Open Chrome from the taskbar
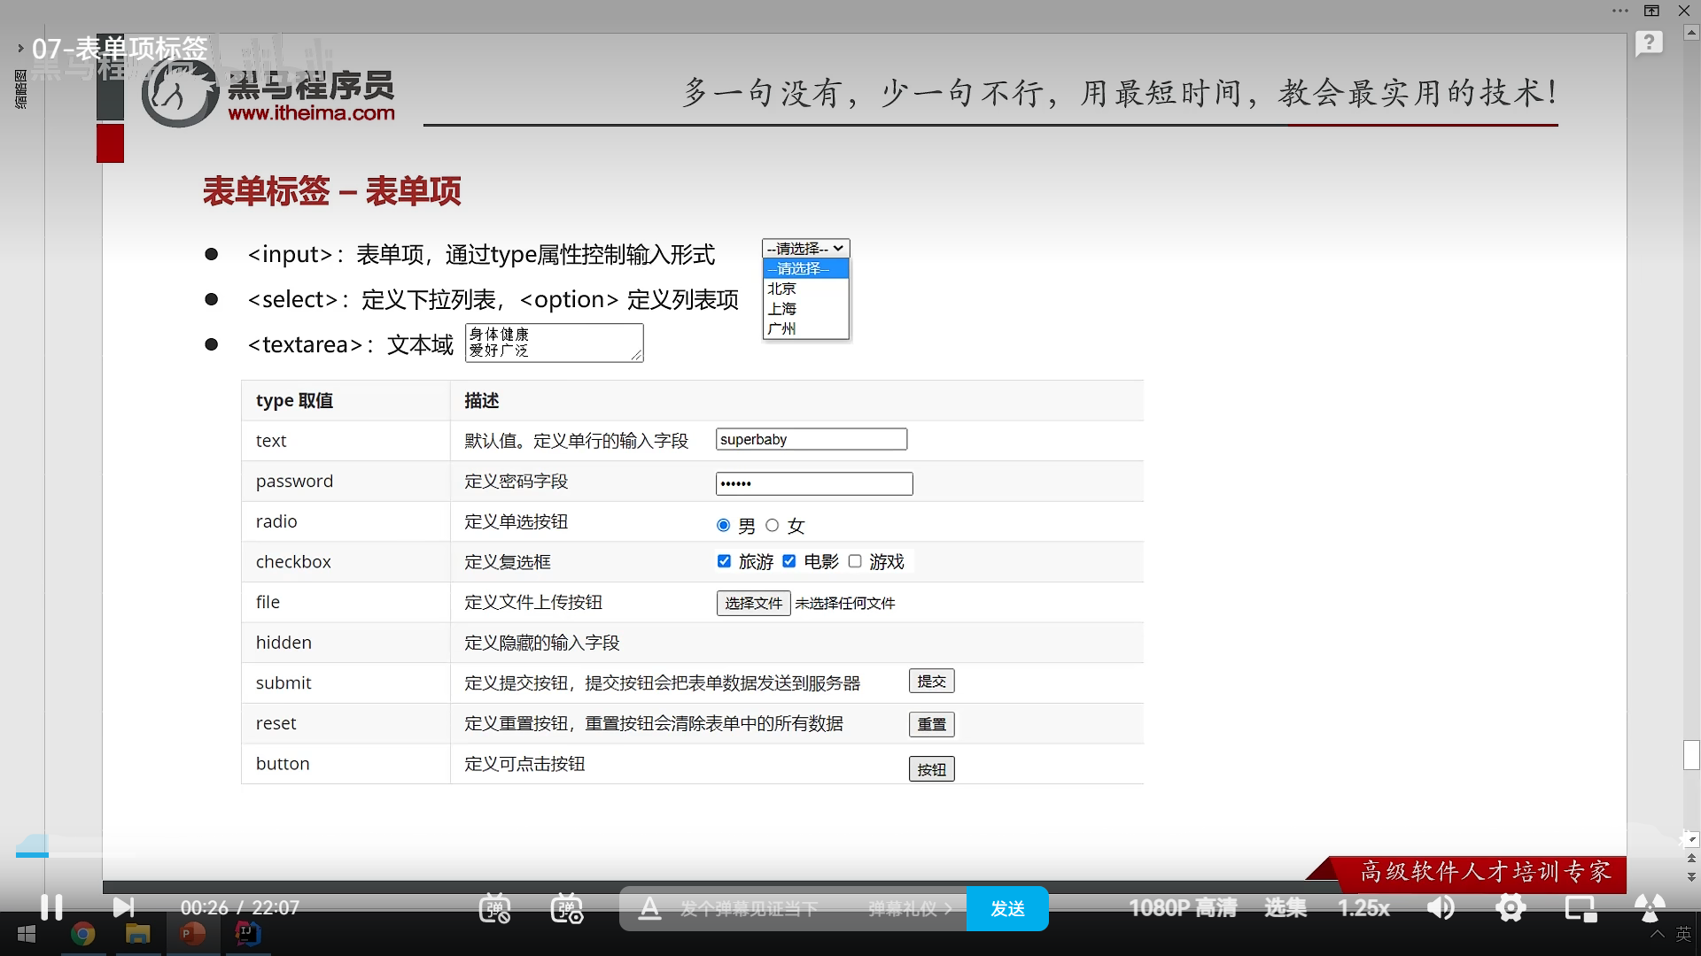The image size is (1701, 956). pos(82,934)
